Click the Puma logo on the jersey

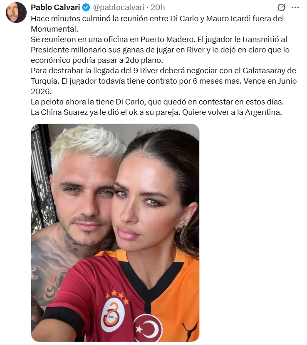[x=190, y=331]
